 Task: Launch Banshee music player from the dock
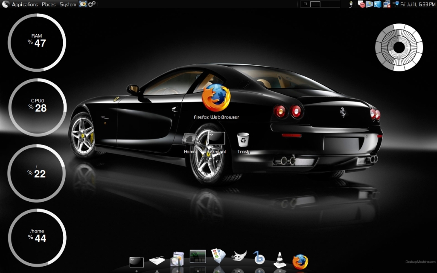(259, 257)
